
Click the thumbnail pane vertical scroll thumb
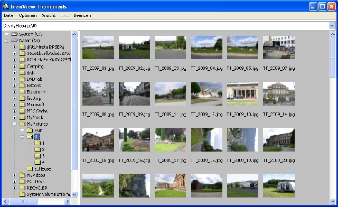pos(333,58)
